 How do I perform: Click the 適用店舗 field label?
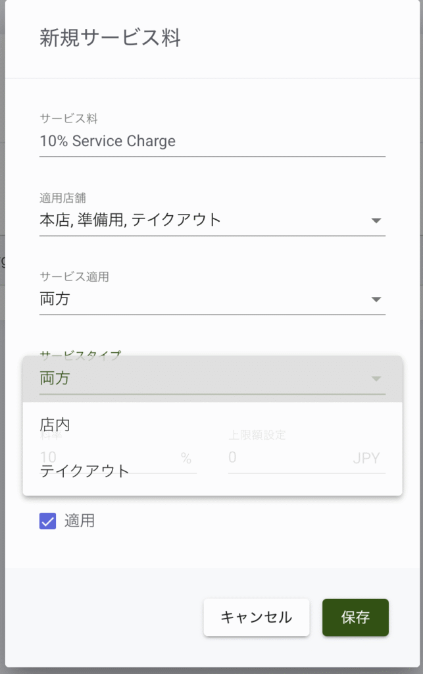point(63,197)
